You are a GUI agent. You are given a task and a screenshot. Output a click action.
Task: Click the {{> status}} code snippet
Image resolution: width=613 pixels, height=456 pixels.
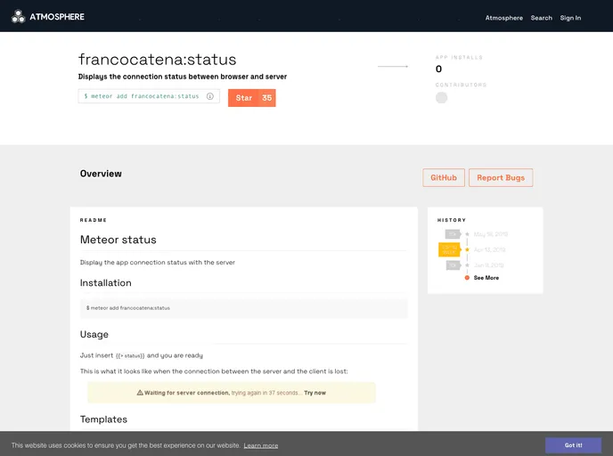tap(130, 356)
